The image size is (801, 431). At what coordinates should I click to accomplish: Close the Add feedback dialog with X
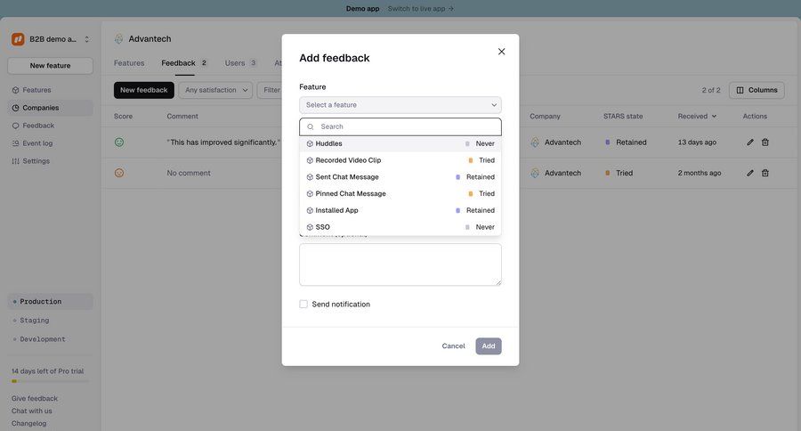pos(501,52)
